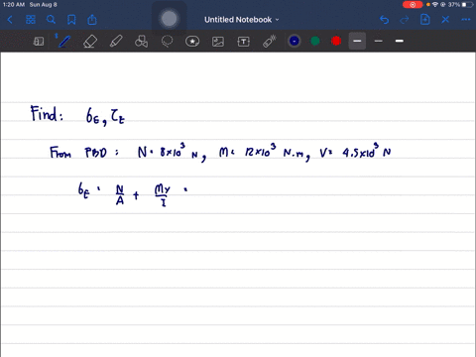Select the Shapes tool
Viewport: 476px width, 357px height.
[141, 42]
